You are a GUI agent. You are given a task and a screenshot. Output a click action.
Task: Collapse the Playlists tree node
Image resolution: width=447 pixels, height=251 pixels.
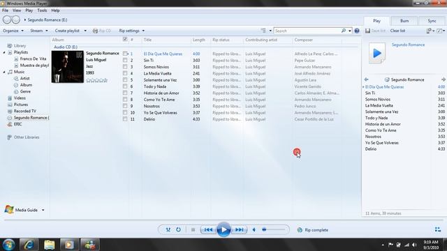(4, 52)
